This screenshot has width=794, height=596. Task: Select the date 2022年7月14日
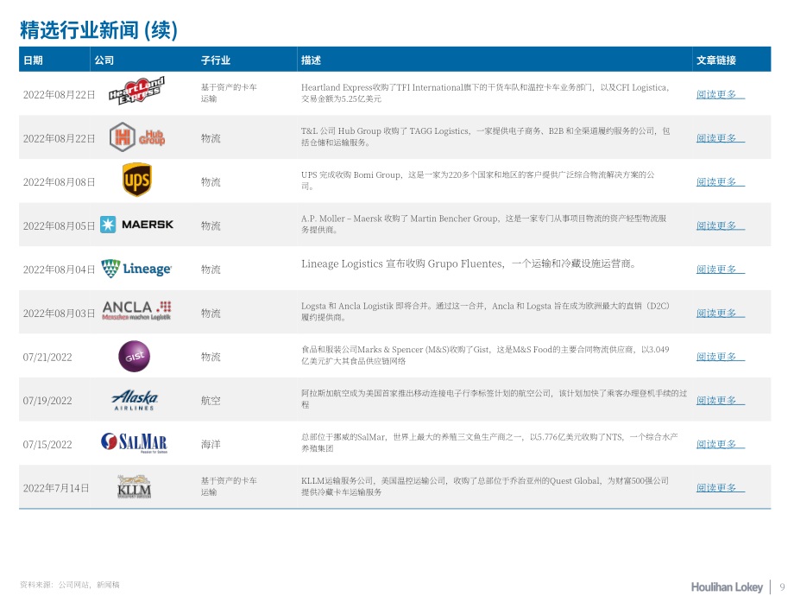pyautogui.click(x=56, y=488)
